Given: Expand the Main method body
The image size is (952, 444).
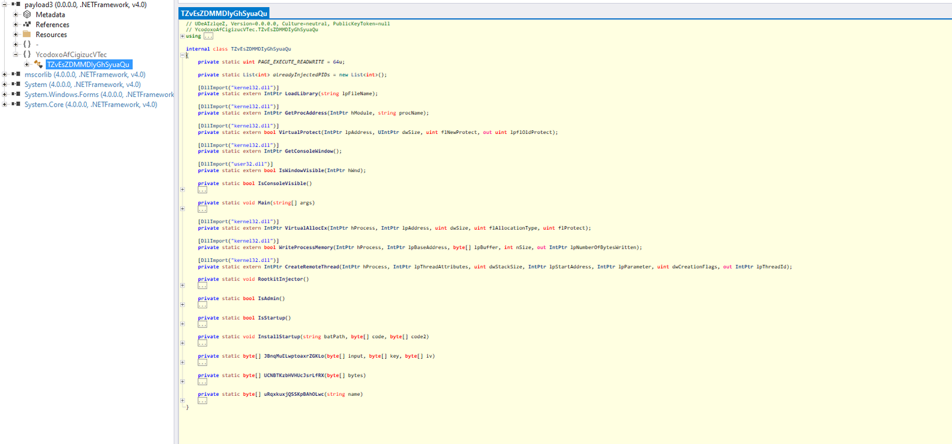Looking at the screenshot, I should click(x=183, y=209).
